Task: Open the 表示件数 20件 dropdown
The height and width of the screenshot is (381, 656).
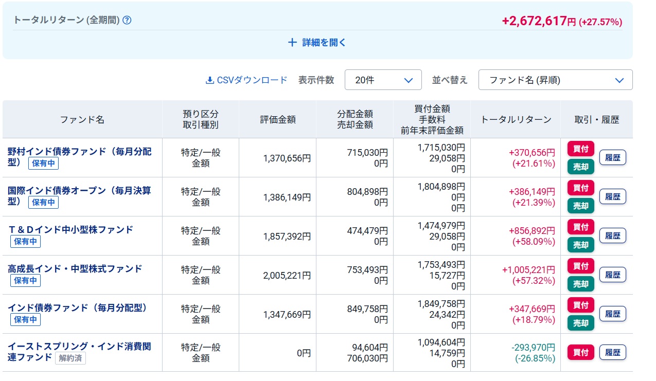Action: coord(383,80)
